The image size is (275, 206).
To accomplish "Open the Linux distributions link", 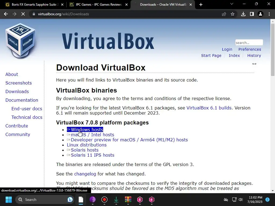I will [x=87, y=145].
